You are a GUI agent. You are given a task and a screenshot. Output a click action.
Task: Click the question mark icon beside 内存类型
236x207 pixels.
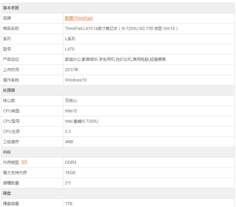(x=24, y=162)
